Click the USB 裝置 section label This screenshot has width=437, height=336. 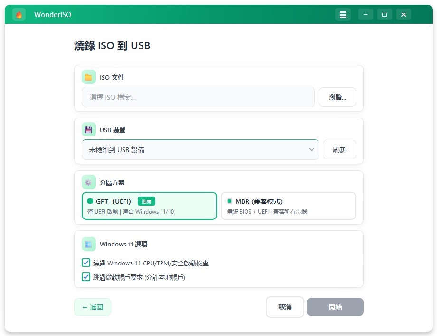[113, 130]
